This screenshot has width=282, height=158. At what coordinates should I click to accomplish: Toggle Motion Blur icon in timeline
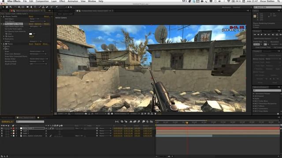[139, 122]
